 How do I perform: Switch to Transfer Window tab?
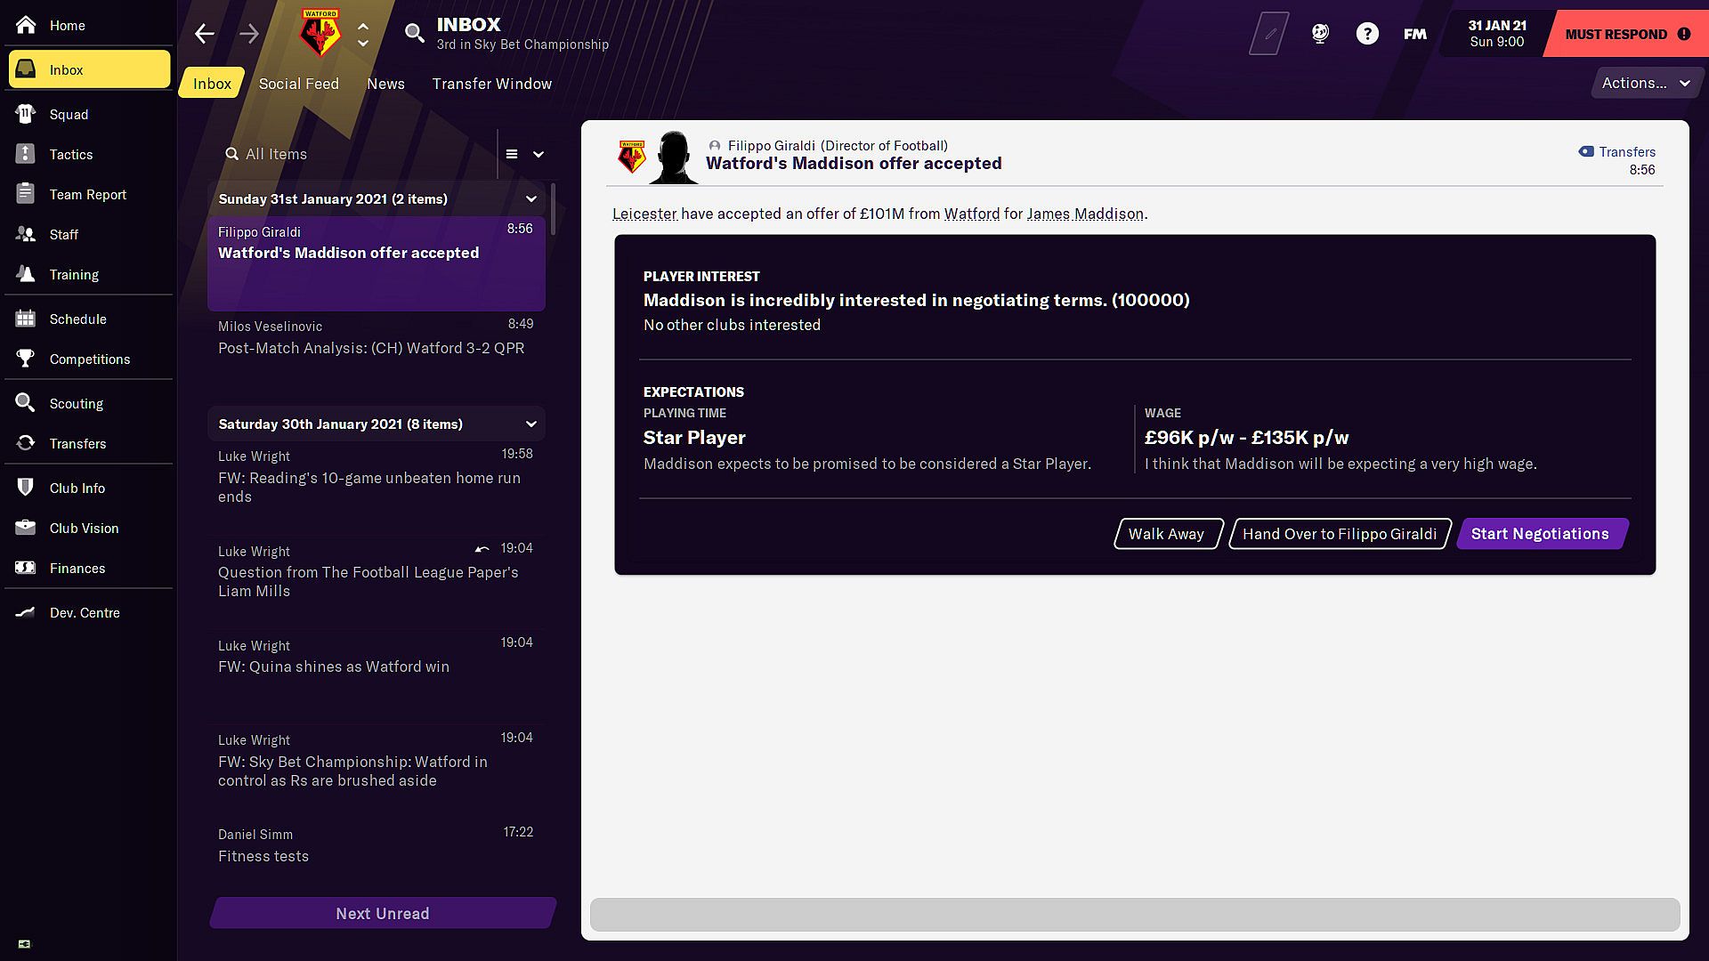492,84
